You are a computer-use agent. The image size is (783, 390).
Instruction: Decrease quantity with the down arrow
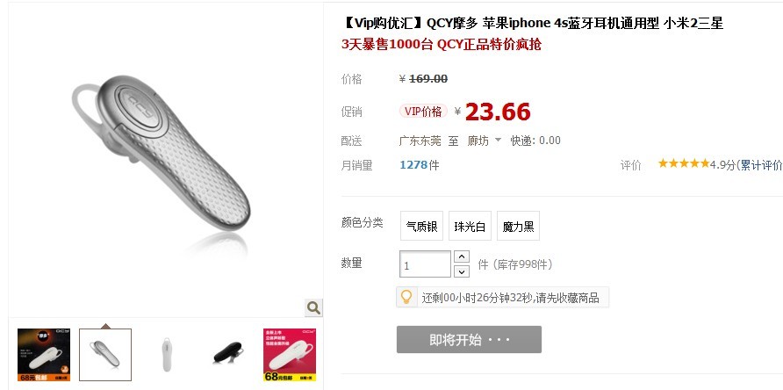pyautogui.click(x=462, y=271)
